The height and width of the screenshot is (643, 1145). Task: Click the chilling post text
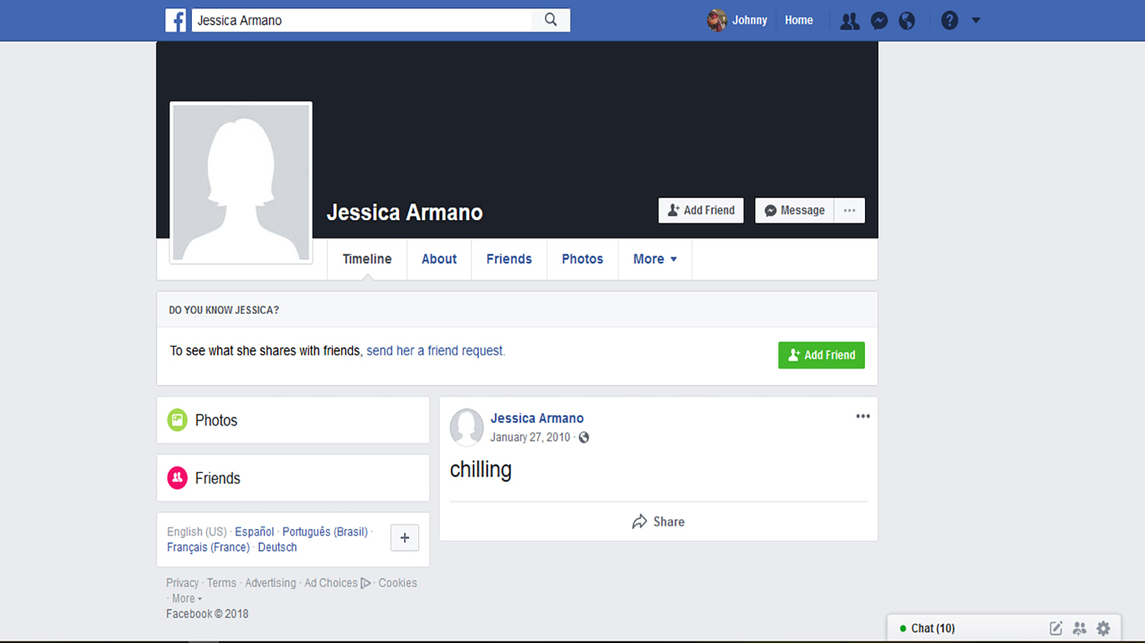click(x=480, y=470)
